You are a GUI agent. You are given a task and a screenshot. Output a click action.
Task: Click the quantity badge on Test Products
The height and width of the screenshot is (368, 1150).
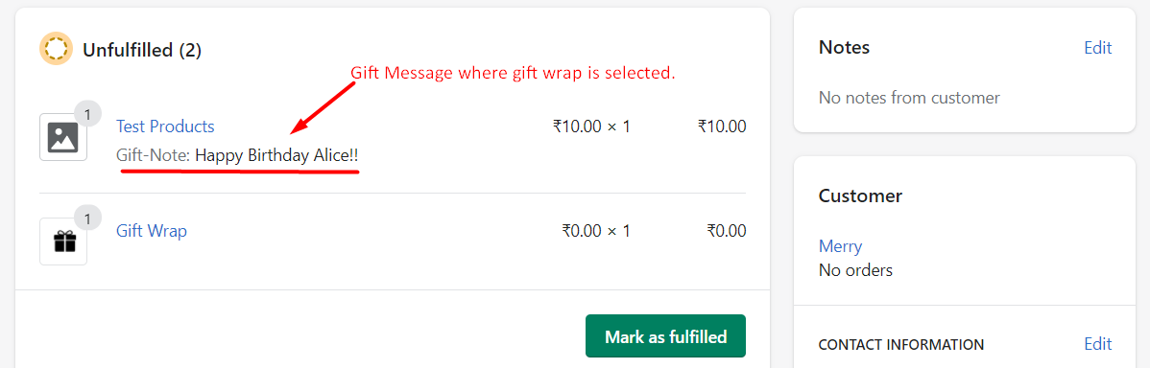pos(88,114)
